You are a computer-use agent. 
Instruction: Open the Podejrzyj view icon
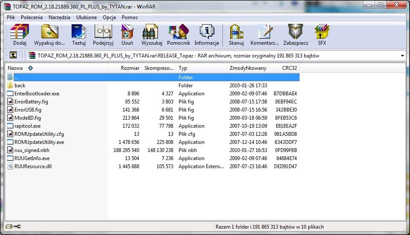tap(103, 32)
